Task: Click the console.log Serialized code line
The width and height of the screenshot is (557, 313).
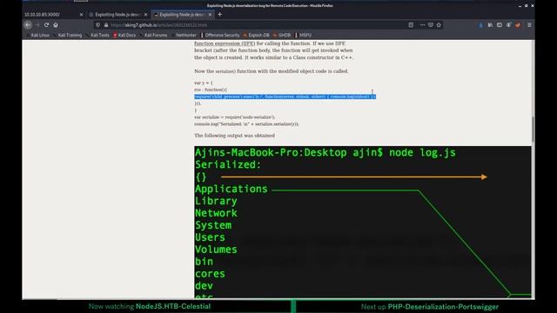Action: coord(246,124)
